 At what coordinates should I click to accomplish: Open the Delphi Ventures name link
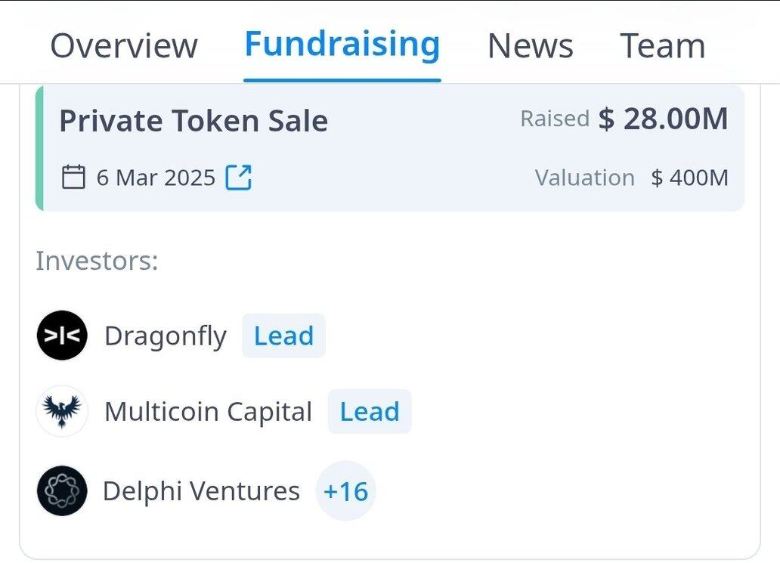(201, 491)
